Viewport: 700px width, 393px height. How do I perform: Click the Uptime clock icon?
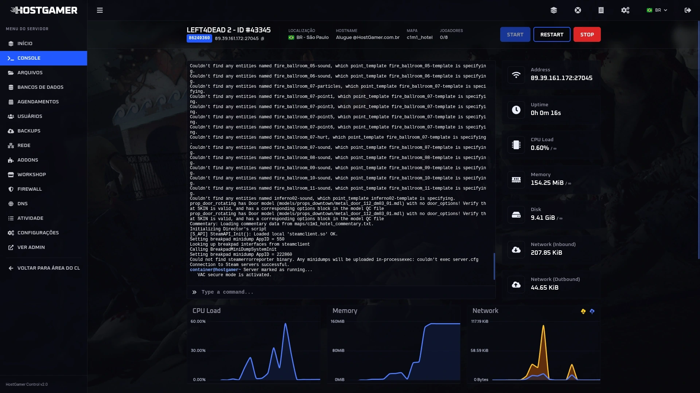516,110
